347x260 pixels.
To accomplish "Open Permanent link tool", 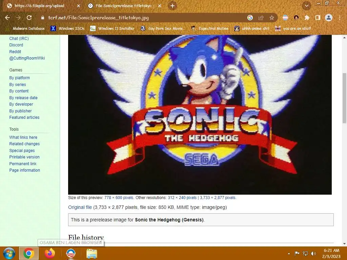I will [23, 164].
